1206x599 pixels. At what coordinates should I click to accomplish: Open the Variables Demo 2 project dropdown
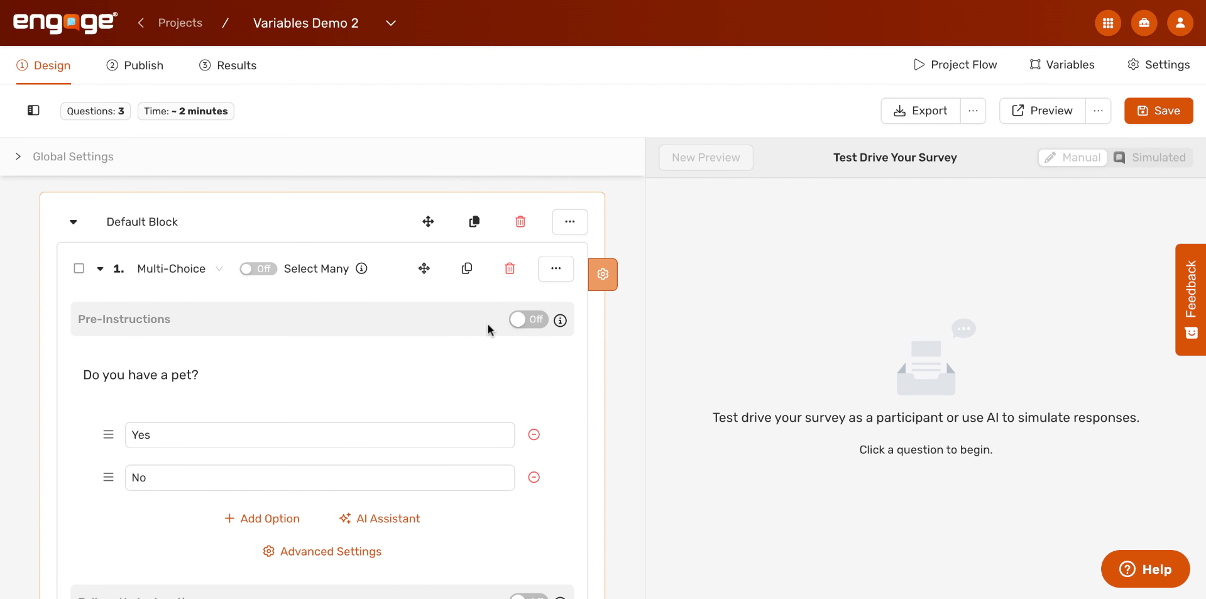pyautogui.click(x=390, y=23)
